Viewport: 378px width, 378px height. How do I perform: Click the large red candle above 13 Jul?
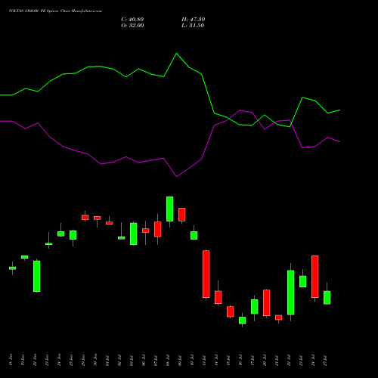click(x=206, y=274)
